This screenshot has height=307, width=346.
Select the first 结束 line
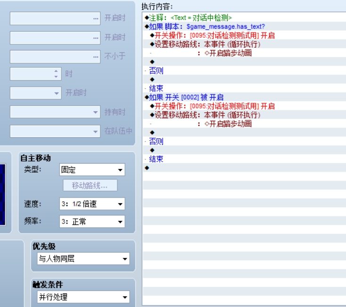(244, 88)
